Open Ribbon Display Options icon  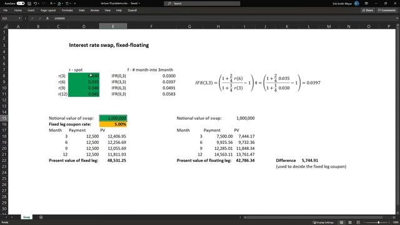click(x=366, y=4)
